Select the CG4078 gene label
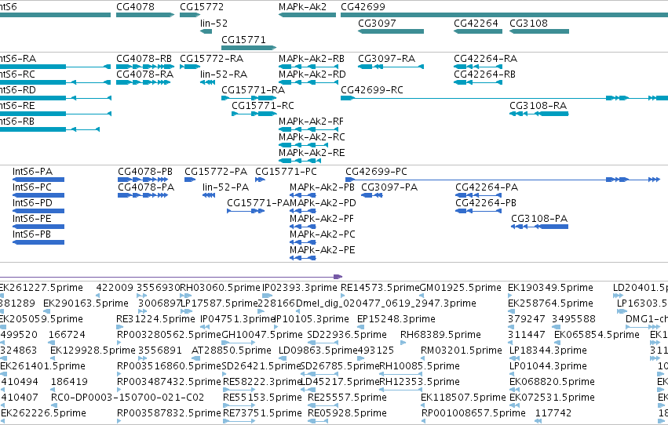668x425 pixels. click(x=135, y=7)
